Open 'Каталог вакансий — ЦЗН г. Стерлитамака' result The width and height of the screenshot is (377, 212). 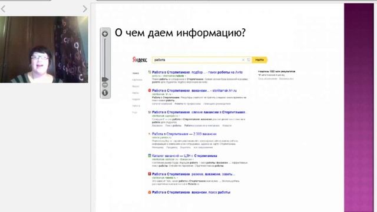coord(184,155)
